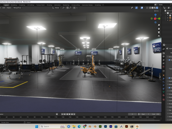
Task: Toggle the Ambient Occlusion checkbox
Action: point(169,60)
